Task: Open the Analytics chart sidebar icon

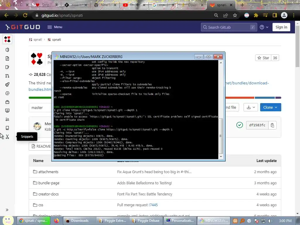Action: (x=7, y=119)
